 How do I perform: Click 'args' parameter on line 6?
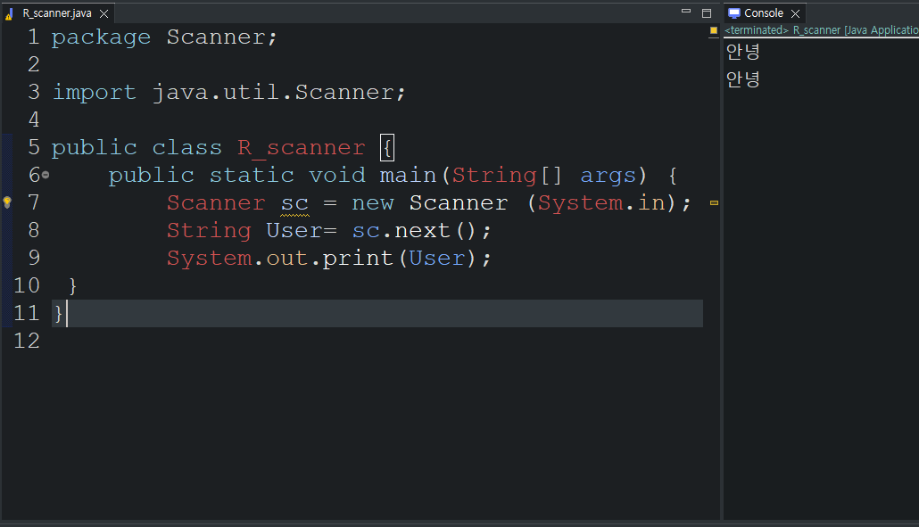click(609, 176)
